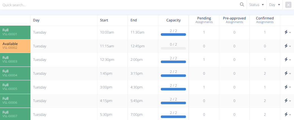This screenshot has width=294, height=120.
Task: Select the Full VSL-00003 status cell
Action: [x=15, y=59]
